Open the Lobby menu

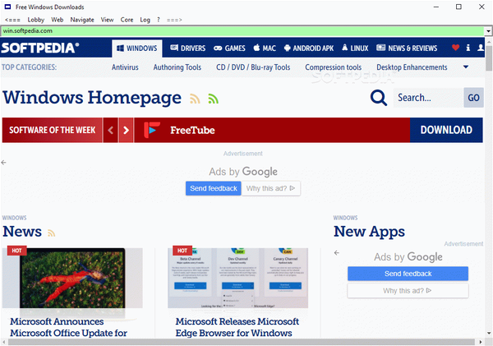pos(36,20)
